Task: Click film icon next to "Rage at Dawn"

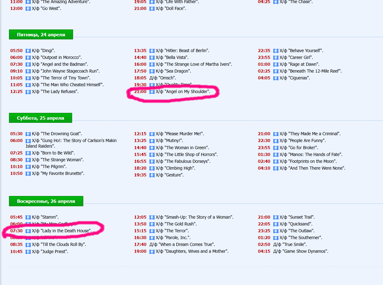Action: (x=276, y=65)
